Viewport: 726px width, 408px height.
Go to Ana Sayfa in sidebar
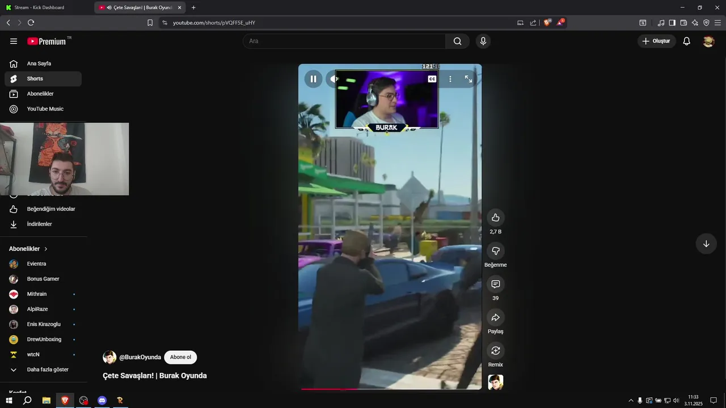43,63
